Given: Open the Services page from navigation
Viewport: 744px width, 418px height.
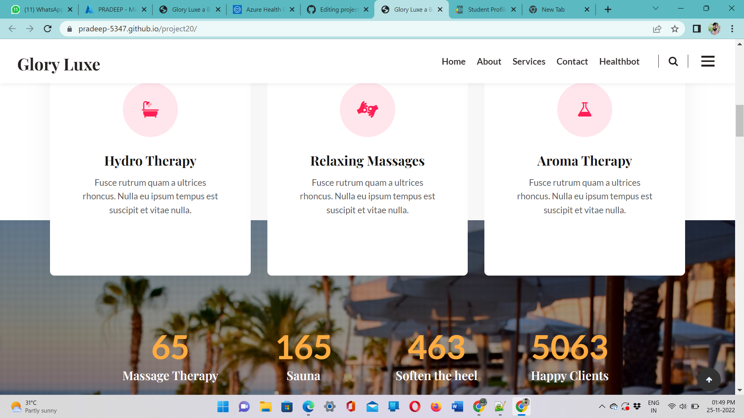Looking at the screenshot, I should tap(529, 61).
